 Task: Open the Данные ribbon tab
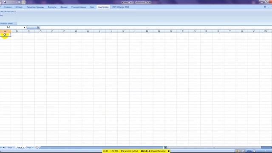point(64,7)
